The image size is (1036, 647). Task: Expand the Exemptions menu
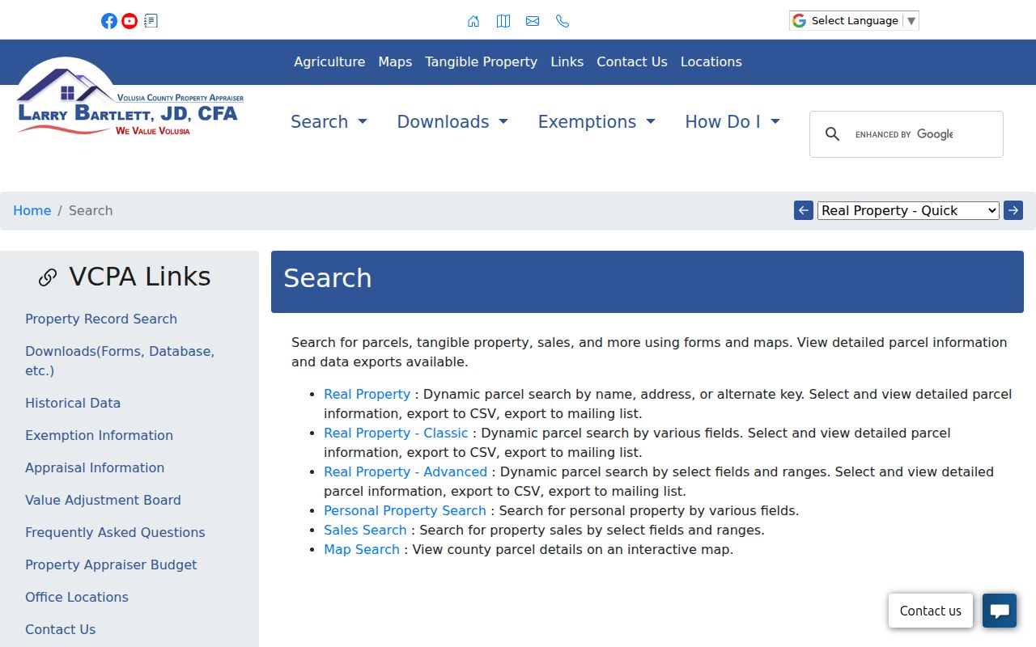coord(597,122)
